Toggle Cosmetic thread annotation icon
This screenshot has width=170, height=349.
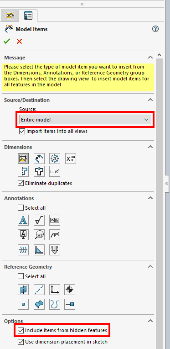tap(55, 250)
